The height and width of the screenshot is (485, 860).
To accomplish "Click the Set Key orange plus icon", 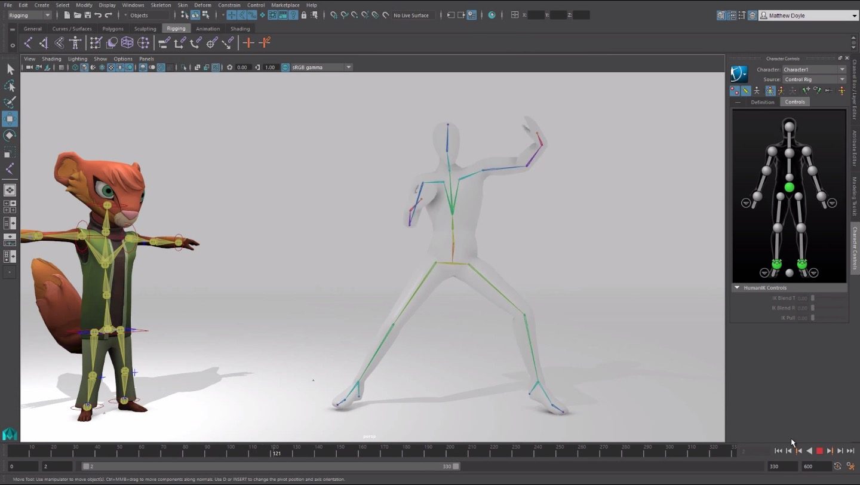I will pos(248,42).
